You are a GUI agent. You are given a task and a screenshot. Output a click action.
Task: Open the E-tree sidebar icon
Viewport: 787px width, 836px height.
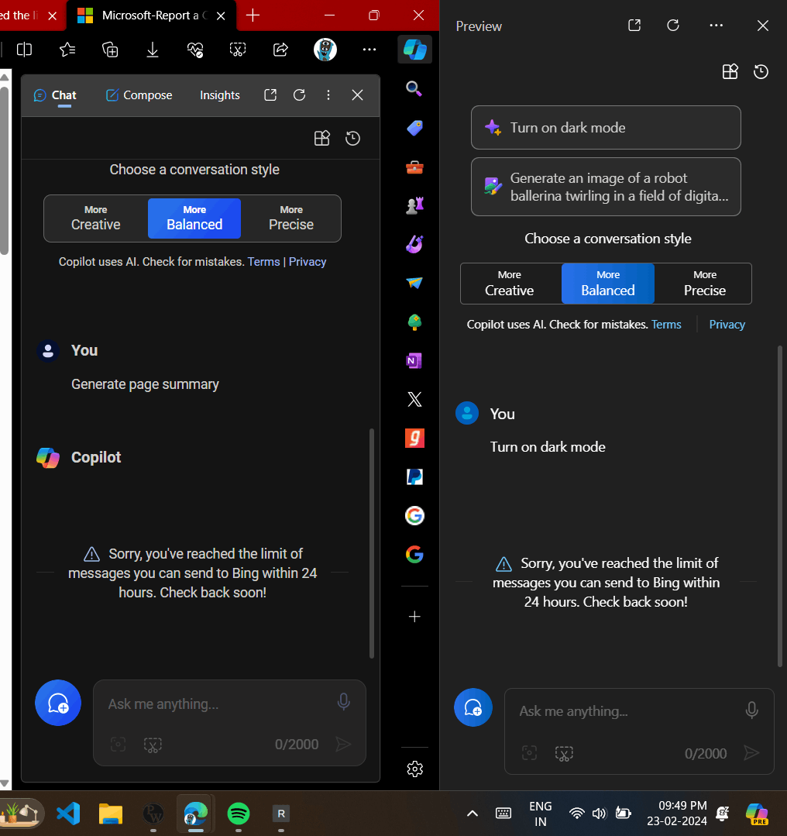pos(414,322)
